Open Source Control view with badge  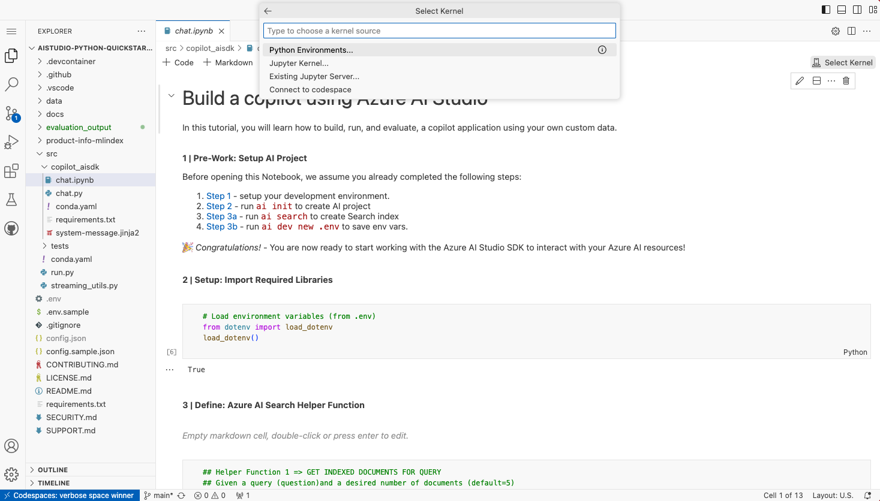click(11, 113)
